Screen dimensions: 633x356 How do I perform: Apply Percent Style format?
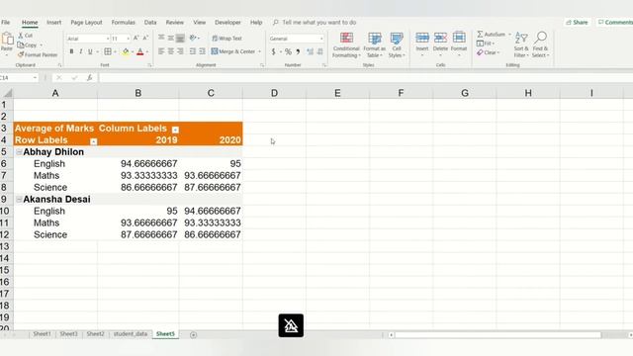pyautogui.click(x=288, y=51)
